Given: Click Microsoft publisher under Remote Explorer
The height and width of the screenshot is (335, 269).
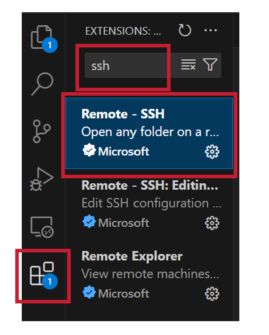Looking at the screenshot, I should (x=123, y=294).
